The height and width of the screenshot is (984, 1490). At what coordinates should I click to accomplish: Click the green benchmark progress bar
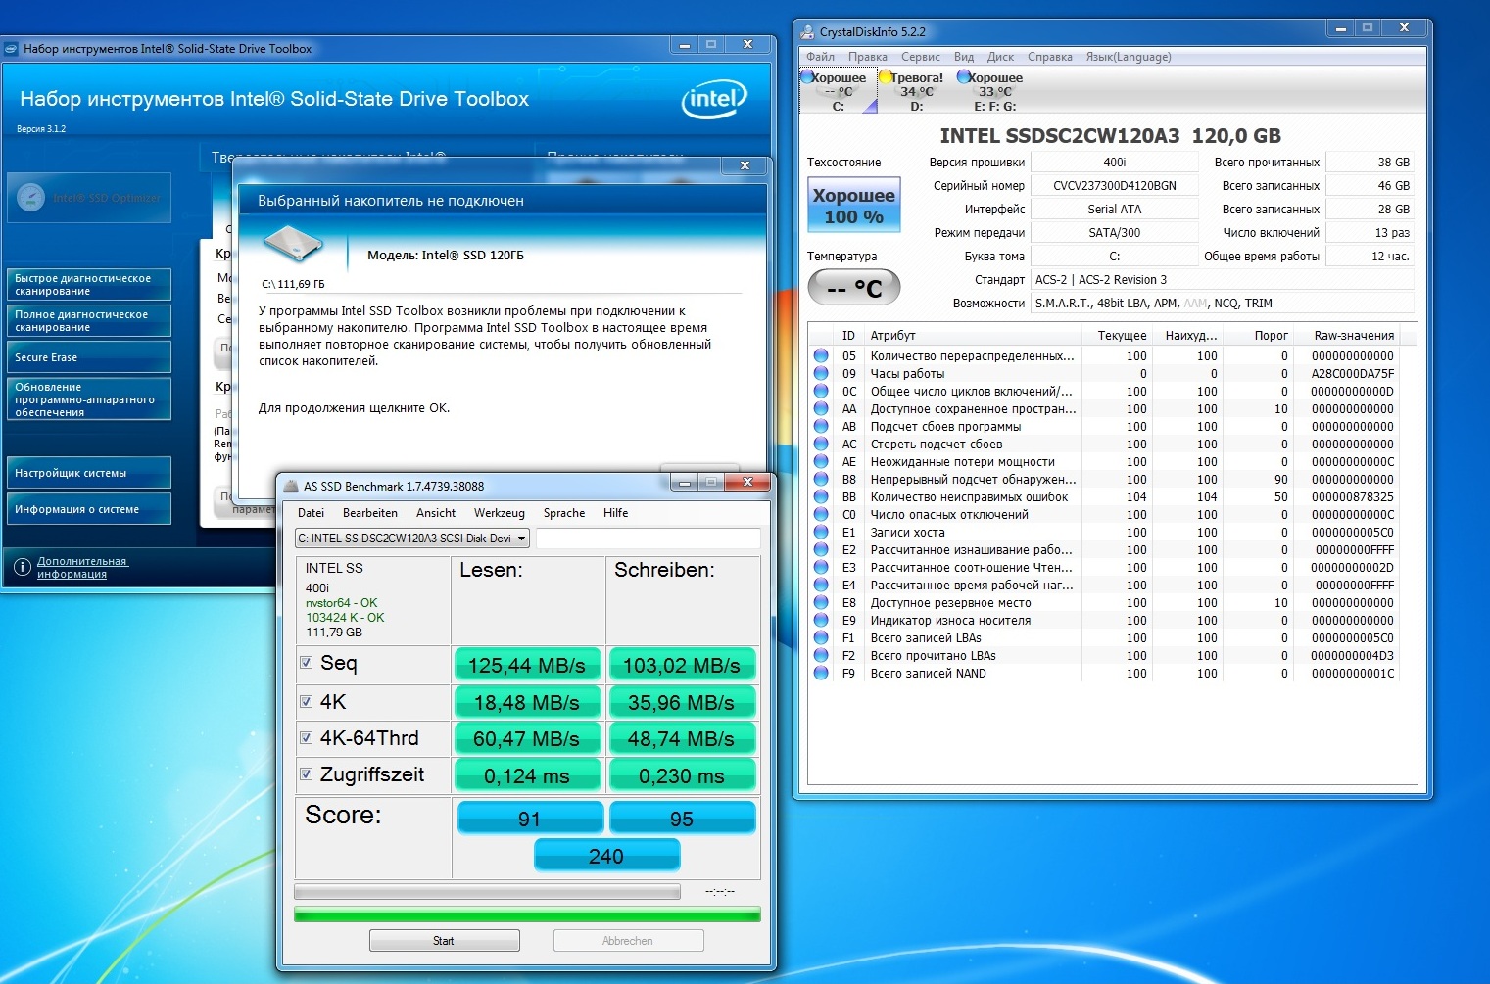527,914
